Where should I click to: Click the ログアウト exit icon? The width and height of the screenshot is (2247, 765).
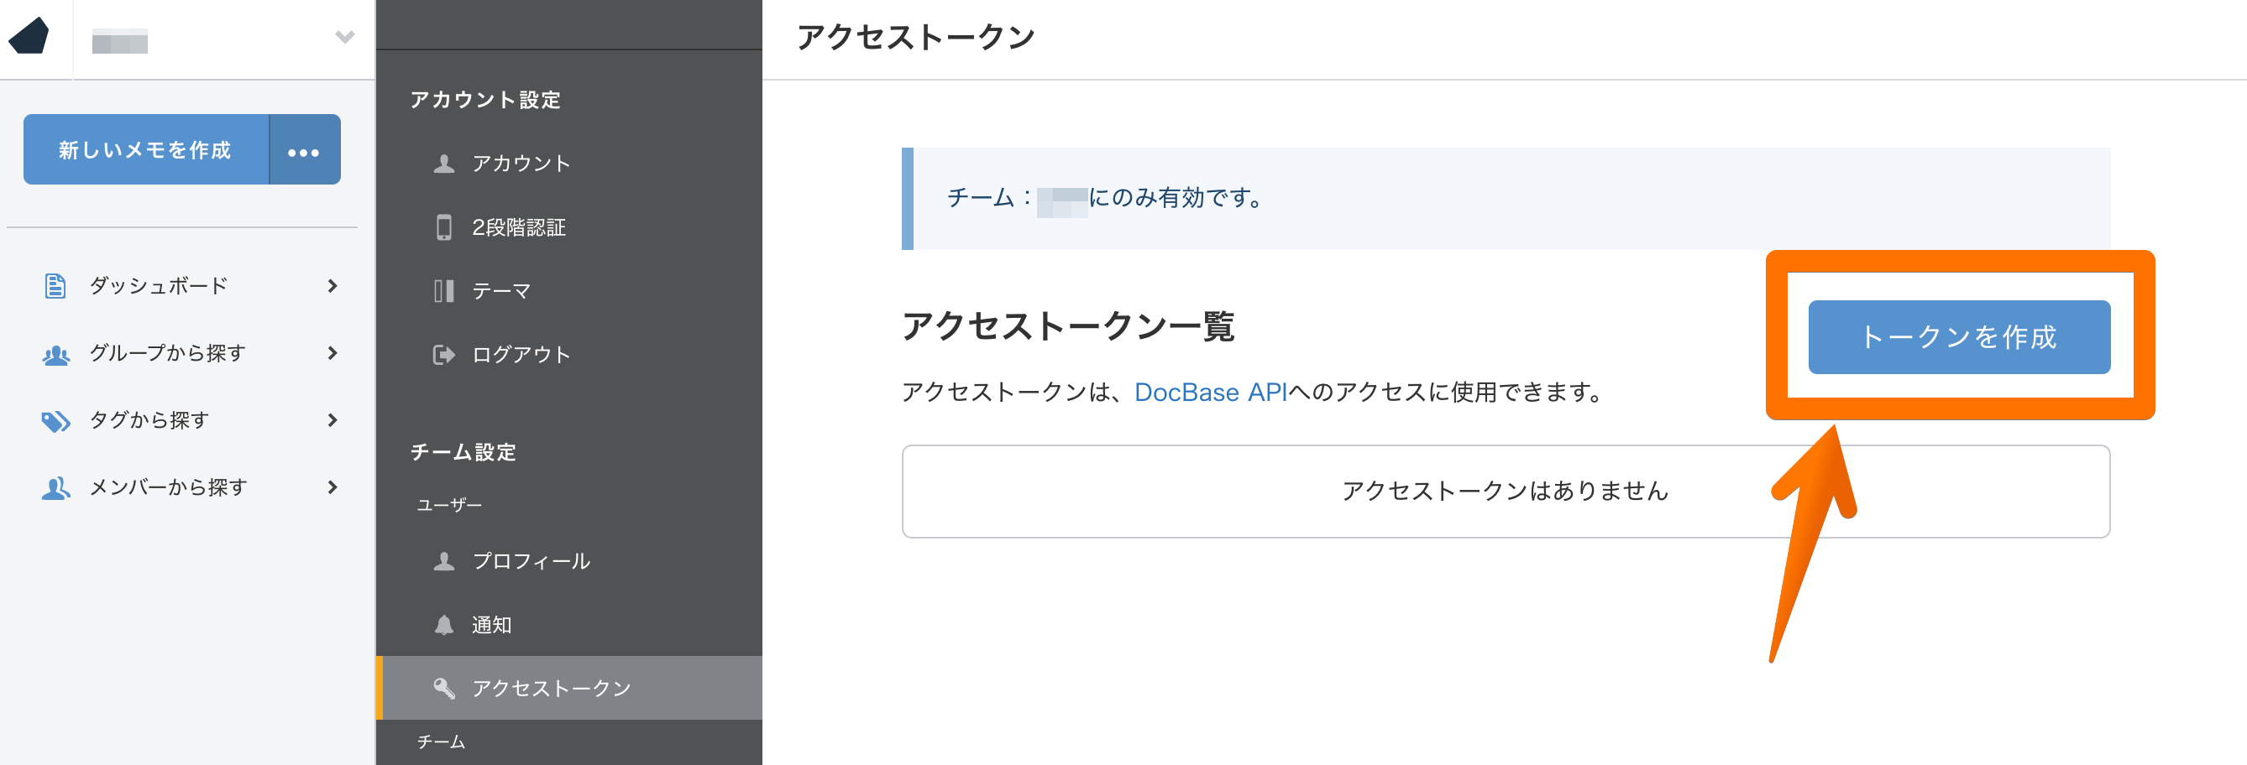[x=444, y=355]
